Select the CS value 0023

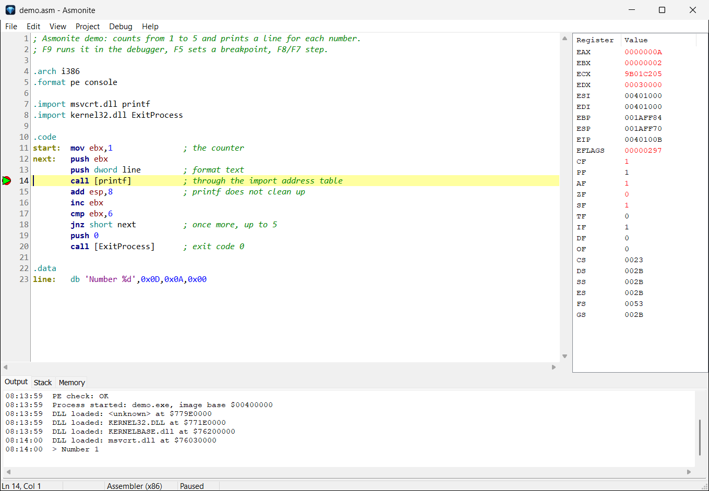(634, 260)
